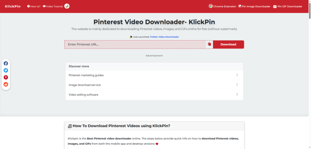311x149 pixels.
Task: Click the dark mode moon toggle
Action: (67, 6)
